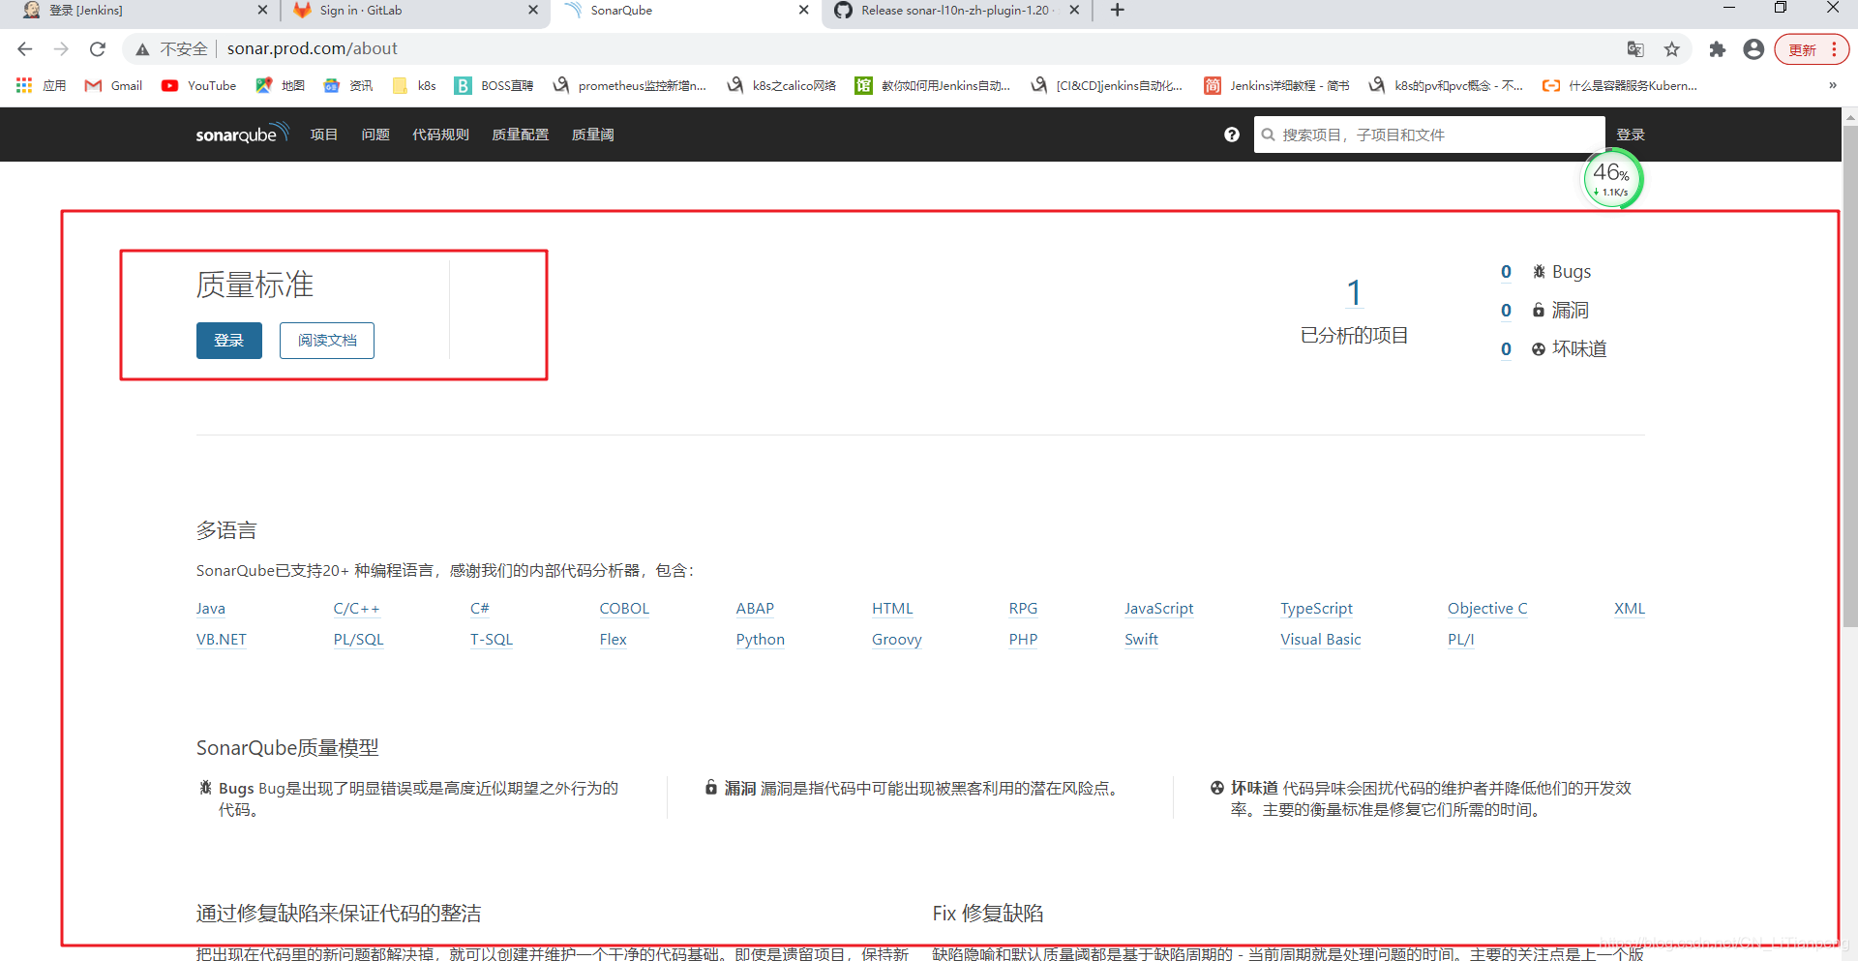Image resolution: width=1858 pixels, height=961 pixels.
Task: Open the Chrome three-dot menu
Action: [1835, 49]
